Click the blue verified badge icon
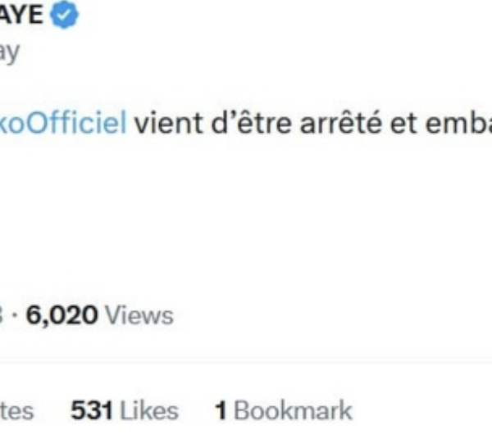The width and height of the screenshot is (492, 434). tap(65, 15)
